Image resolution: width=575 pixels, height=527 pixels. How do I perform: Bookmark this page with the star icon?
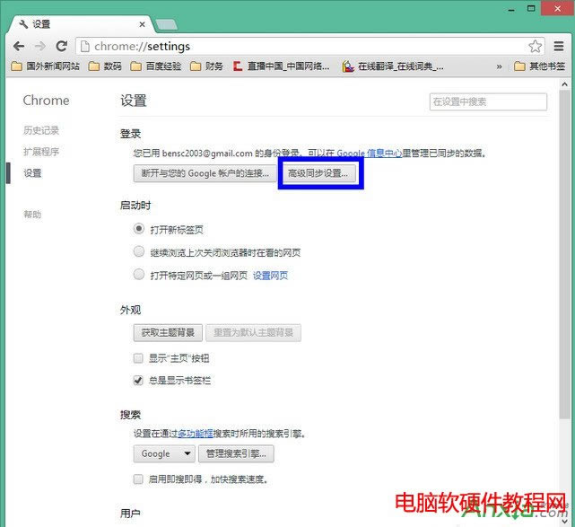point(535,46)
